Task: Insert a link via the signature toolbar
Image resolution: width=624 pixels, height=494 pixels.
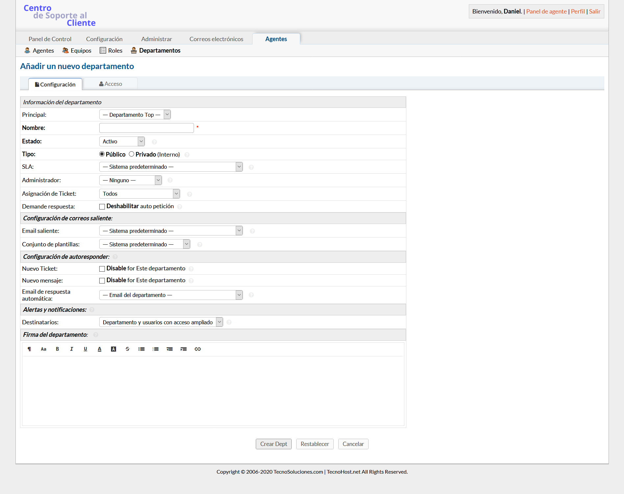Action: tap(198, 349)
